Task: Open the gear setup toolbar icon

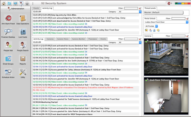Action: pyautogui.click(x=27, y=3)
